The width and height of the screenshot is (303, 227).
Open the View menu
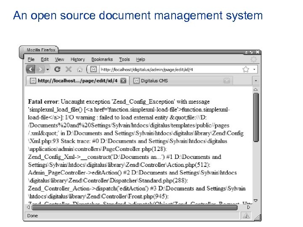pos(59,59)
